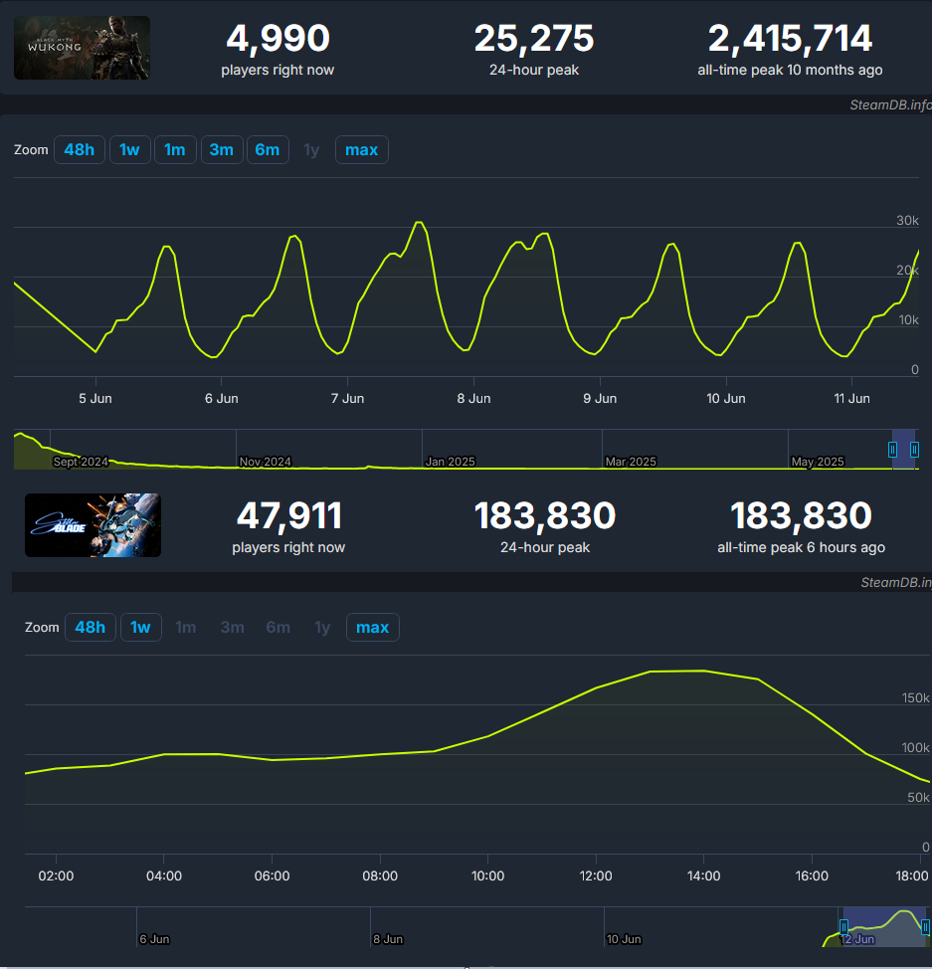Click 'Jan 2025' in Wukong navigator
Screen dimensions: 932x969
450,462
